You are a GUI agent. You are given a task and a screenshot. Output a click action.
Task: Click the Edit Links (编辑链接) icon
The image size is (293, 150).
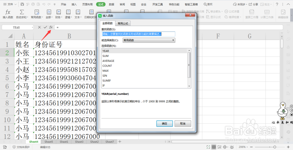283,12
